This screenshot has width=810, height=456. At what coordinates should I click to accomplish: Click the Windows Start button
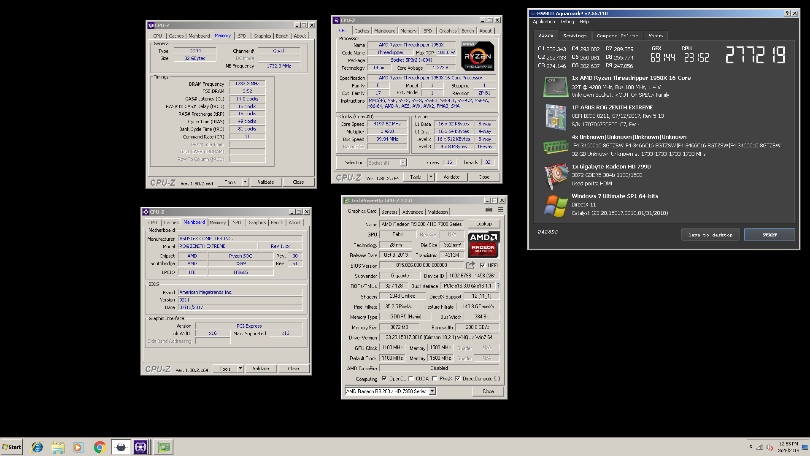11,447
